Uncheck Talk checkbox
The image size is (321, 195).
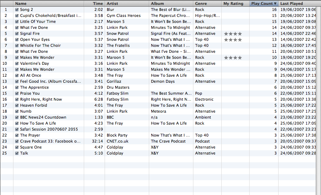[x=17, y=153]
